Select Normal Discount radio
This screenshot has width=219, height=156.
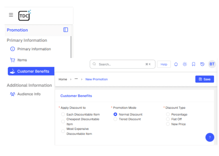(115, 114)
